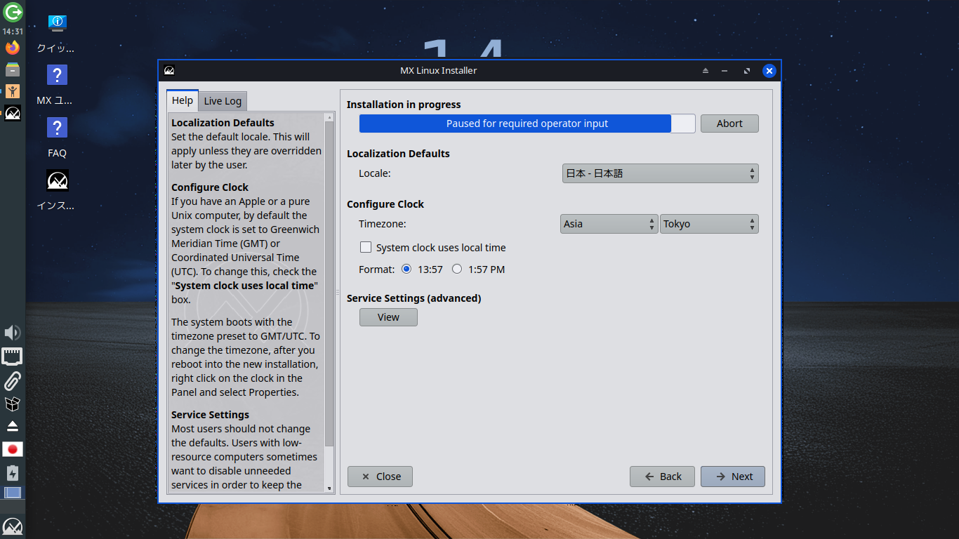The image size is (959, 539).
Task: Open the Tokyo timezone city dropdown
Action: (x=709, y=224)
